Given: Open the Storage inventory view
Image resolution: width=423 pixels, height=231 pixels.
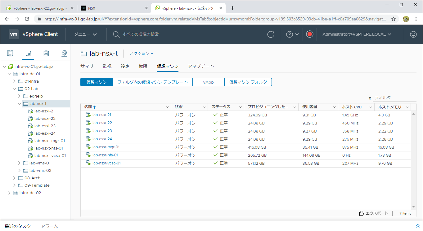Looking at the screenshot, I should [46, 54].
